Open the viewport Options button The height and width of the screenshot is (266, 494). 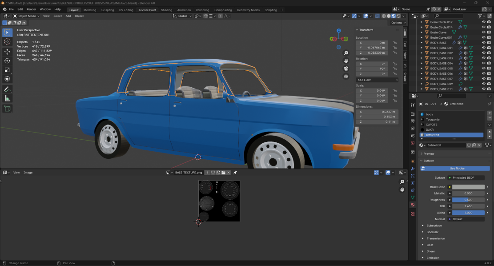click(x=397, y=23)
